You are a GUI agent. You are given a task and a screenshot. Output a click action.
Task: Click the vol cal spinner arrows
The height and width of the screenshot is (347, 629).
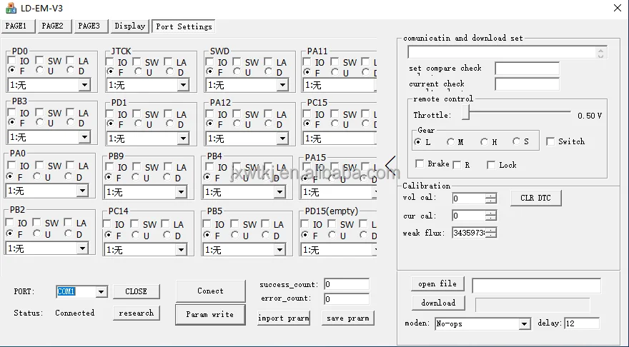[491, 198]
